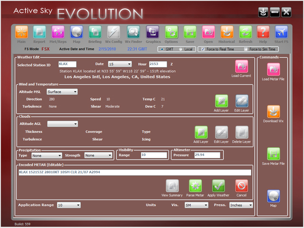
Task: Click Save Metar File icon
Action: pos(274,154)
